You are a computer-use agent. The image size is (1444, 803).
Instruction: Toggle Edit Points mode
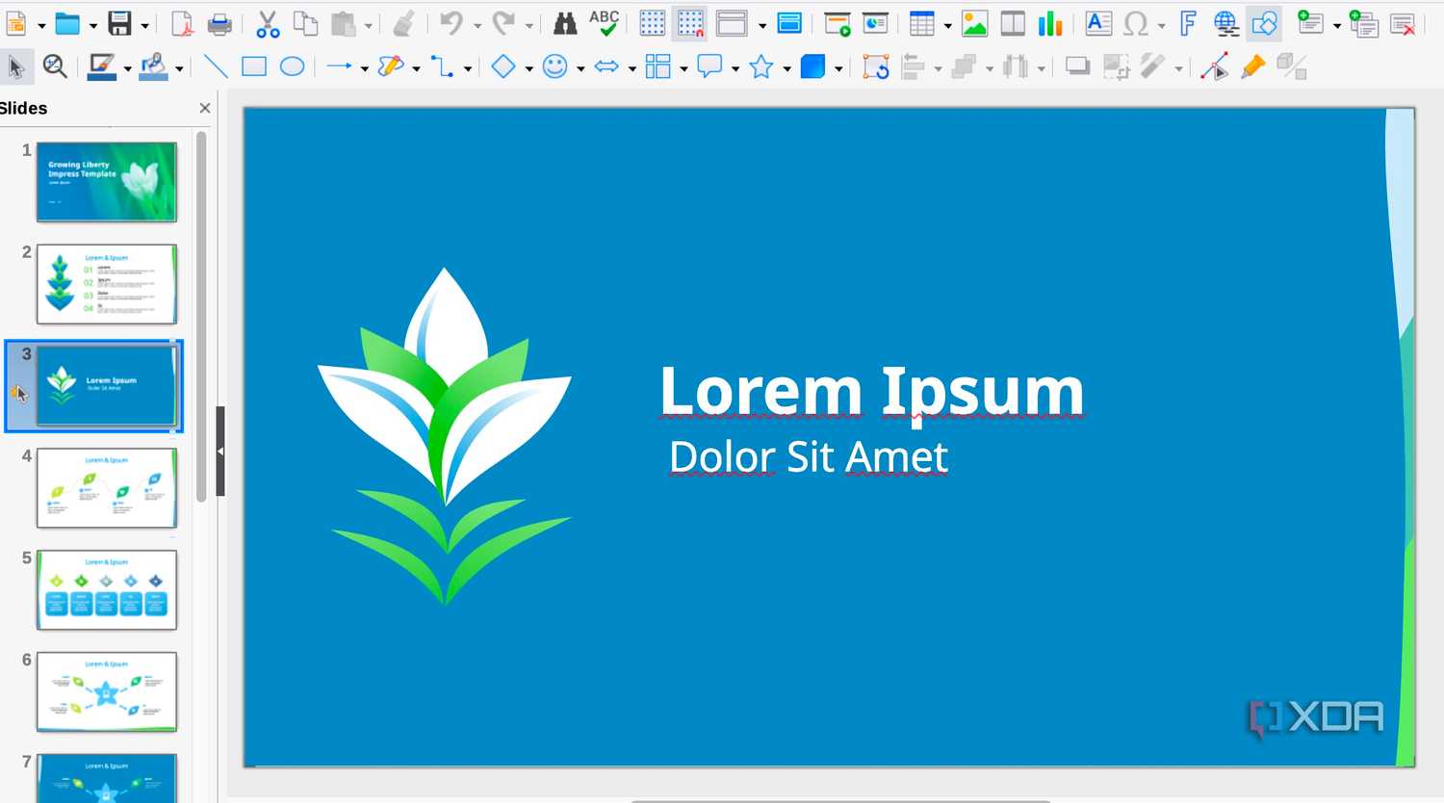[x=1214, y=66]
